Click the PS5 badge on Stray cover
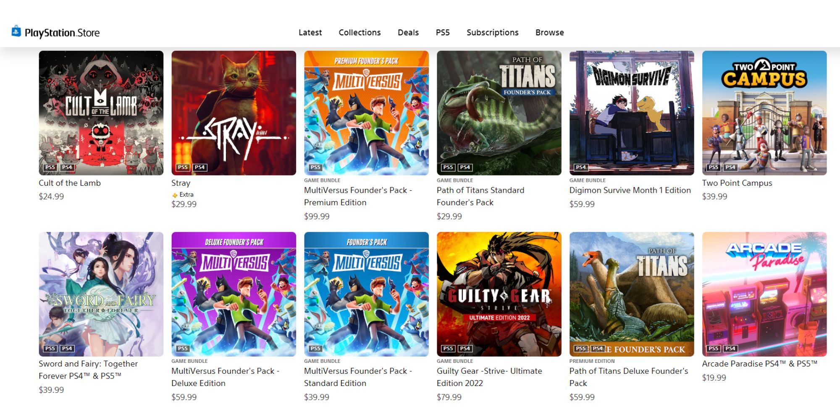Viewport: 840px width, 420px height. pyautogui.click(x=183, y=167)
